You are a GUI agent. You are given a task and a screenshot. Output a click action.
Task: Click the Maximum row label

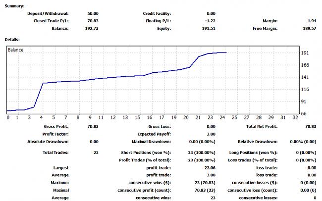[x=60, y=183]
